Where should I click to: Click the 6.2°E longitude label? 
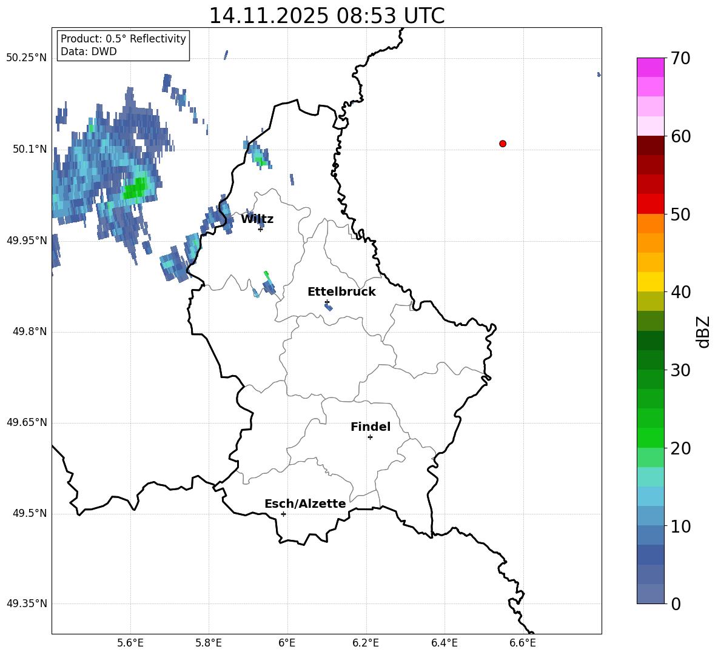click(x=366, y=643)
